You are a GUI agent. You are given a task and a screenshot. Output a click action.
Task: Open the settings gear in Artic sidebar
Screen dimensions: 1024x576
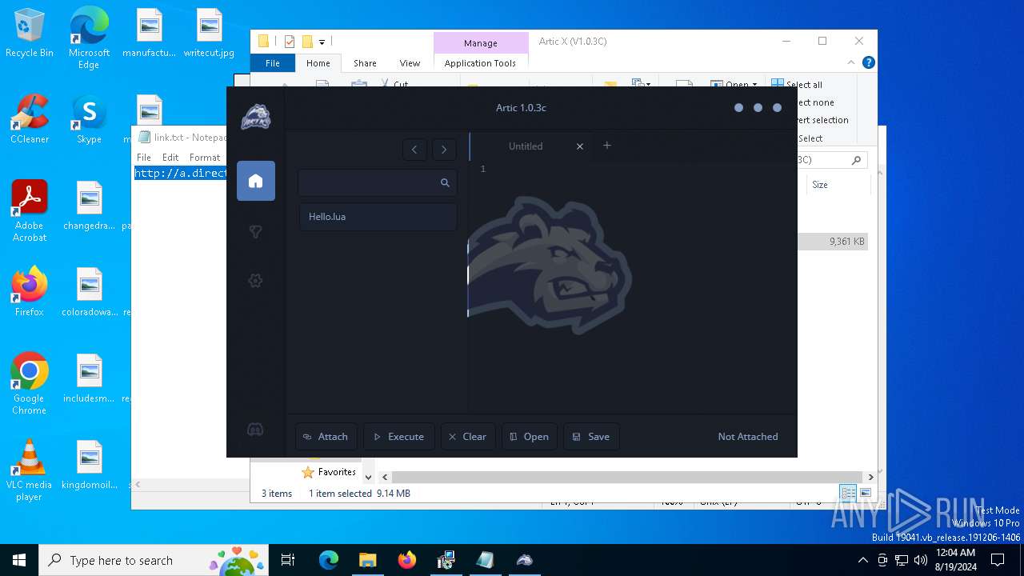(x=256, y=281)
